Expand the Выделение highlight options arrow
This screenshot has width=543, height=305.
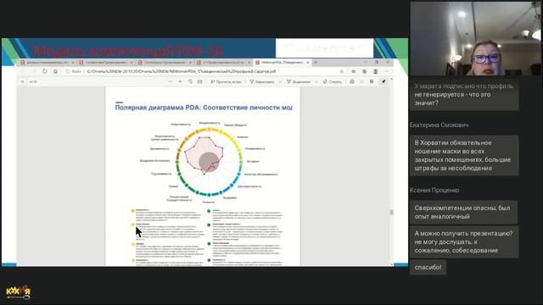316,82
